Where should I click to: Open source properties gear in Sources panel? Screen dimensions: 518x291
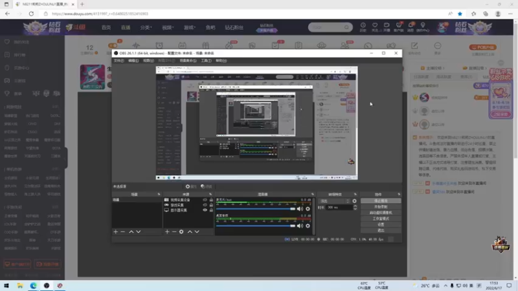pos(181,232)
